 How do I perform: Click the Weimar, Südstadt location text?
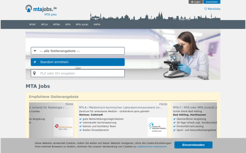91,115
